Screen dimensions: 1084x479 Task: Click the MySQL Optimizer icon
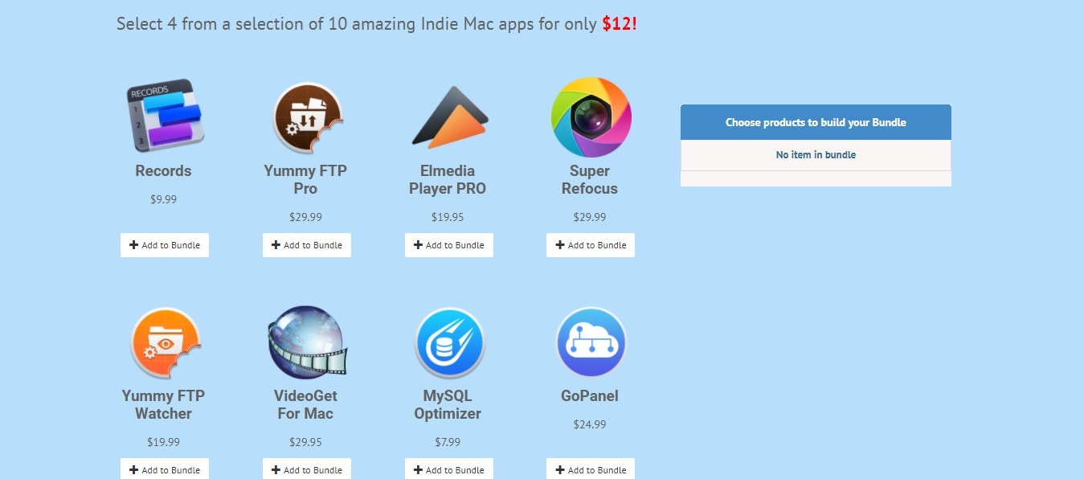[x=449, y=343]
